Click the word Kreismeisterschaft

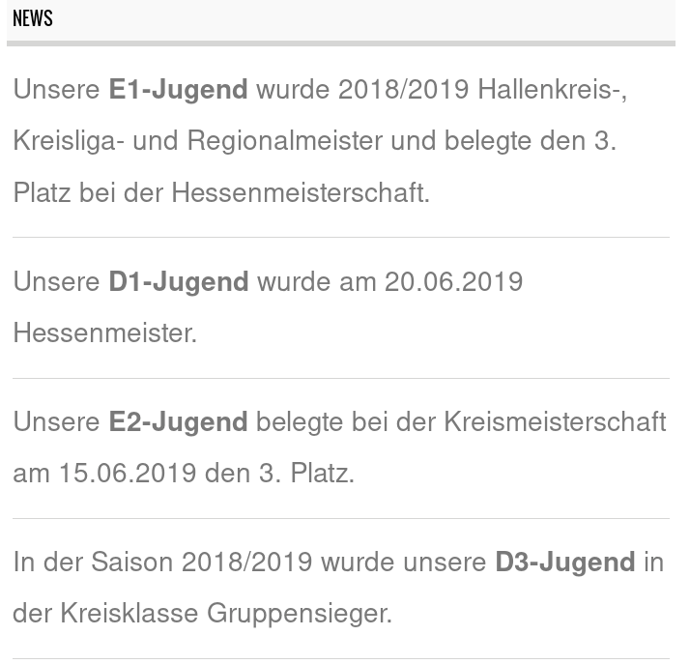[x=555, y=422]
